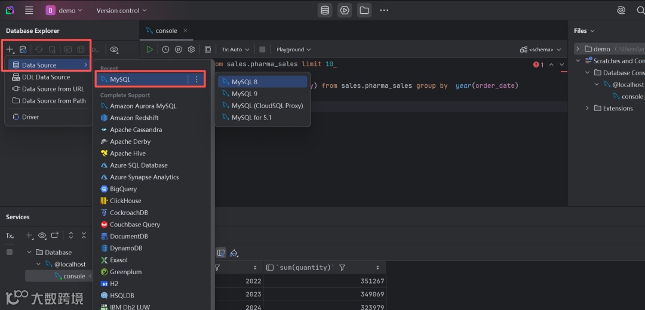Collapse @localhost node in Services tree
Viewport: 645px width, 310px height.
coord(38,265)
